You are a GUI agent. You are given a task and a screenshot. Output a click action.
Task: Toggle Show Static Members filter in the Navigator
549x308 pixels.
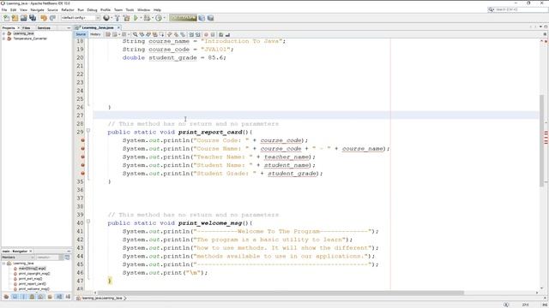click(23, 297)
